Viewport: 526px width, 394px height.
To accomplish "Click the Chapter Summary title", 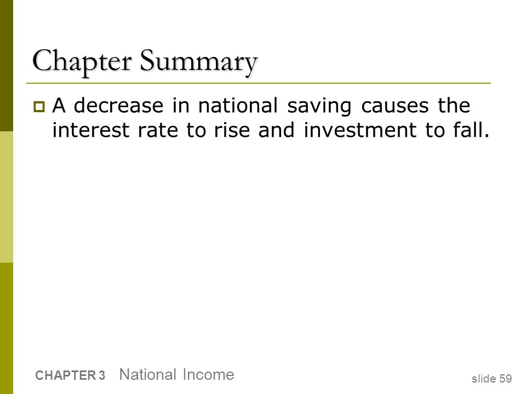I will [x=145, y=61].
